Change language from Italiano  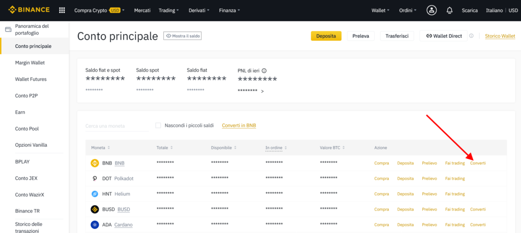[x=495, y=10]
